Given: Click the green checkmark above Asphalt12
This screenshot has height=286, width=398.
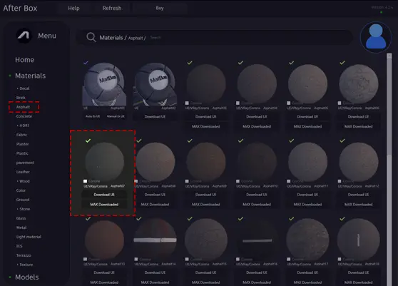Looking at the screenshot, I should coord(342,141).
